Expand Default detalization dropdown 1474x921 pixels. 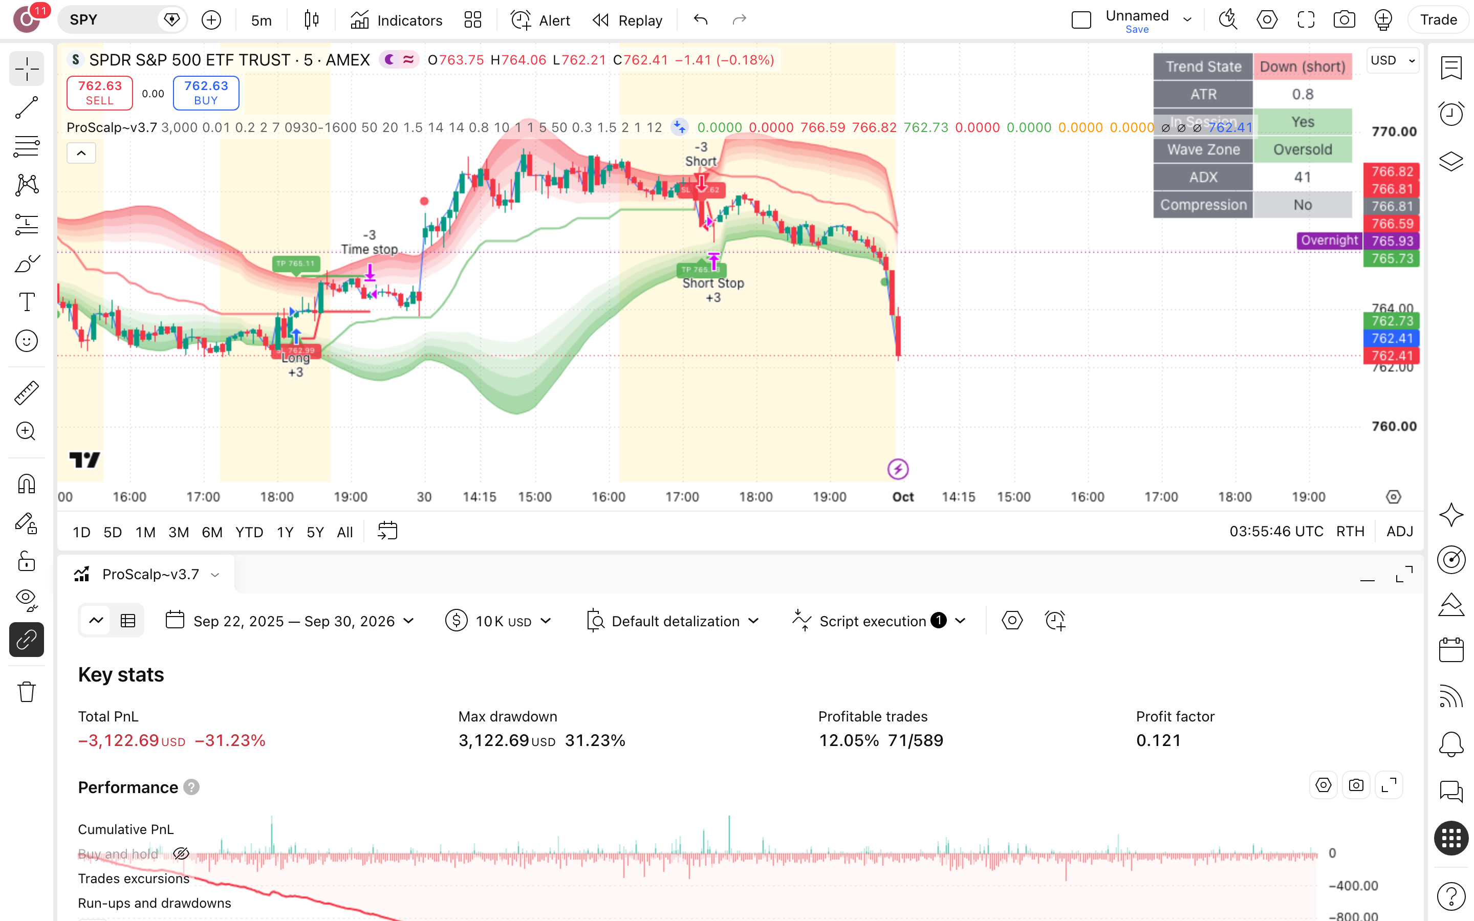[x=673, y=621]
